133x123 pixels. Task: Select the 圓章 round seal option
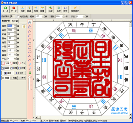tap(14, 63)
